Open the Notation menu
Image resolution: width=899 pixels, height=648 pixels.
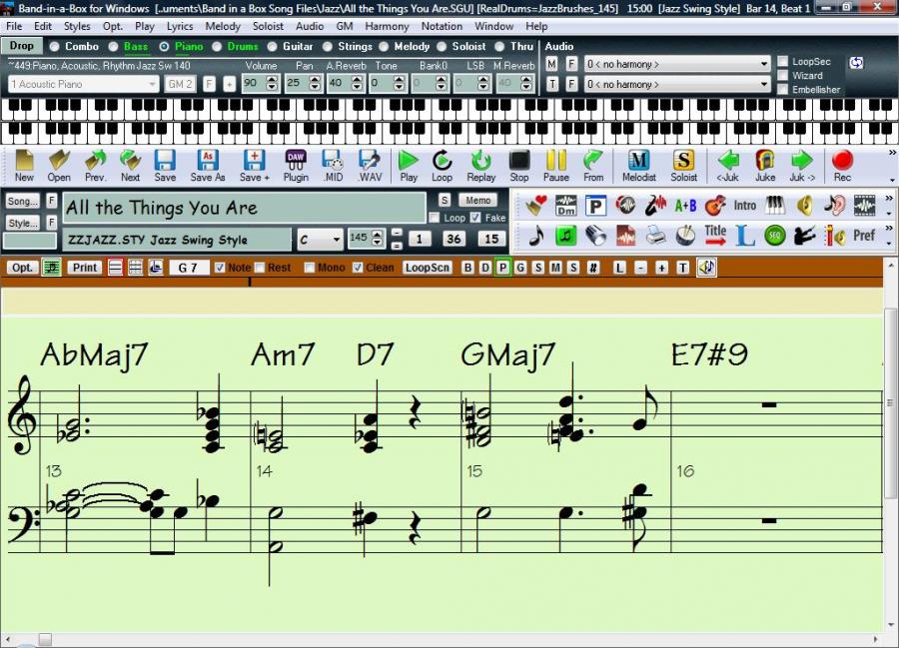tap(442, 26)
